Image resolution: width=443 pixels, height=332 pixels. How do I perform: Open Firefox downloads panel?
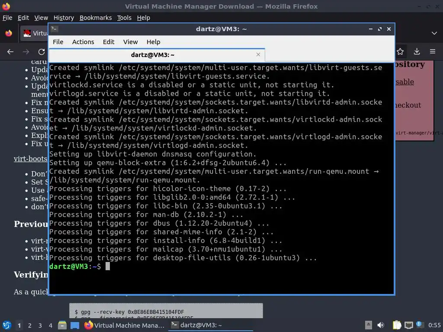[417, 52]
